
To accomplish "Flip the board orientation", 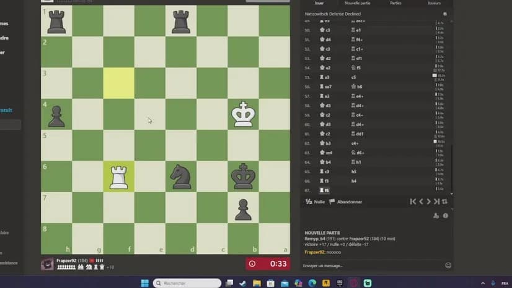I will click(x=444, y=201).
